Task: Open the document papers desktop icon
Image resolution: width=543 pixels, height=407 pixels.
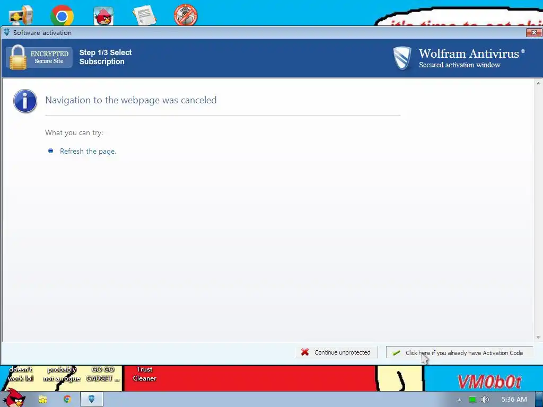Action: pyautogui.click(x=144, y=15)
